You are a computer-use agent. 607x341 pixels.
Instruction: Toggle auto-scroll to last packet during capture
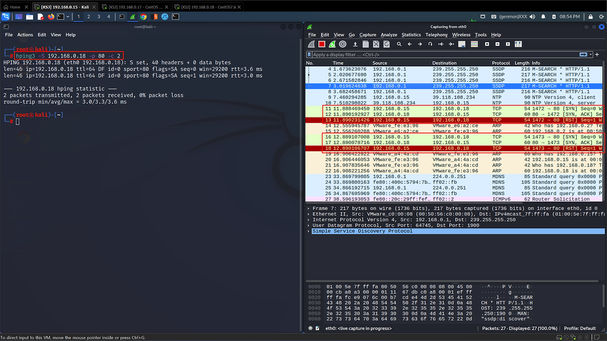pos(462,44)
